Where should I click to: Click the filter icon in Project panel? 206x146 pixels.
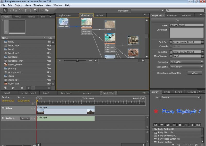[5, 88]
